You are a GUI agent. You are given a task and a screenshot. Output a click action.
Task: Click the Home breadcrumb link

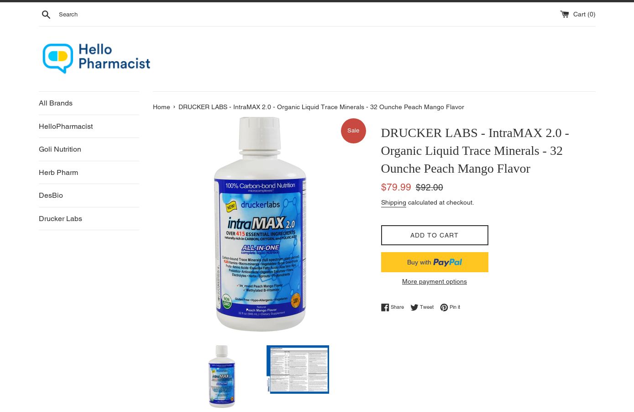(x=162, y=107)
